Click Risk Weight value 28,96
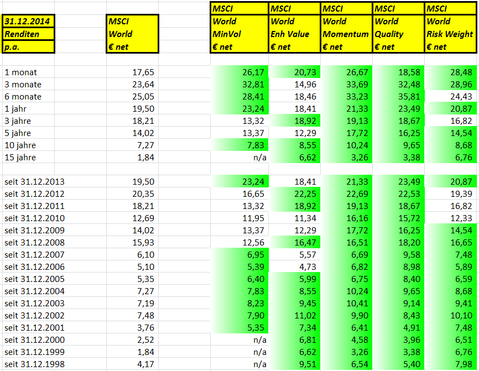479x371 pixels. pos(461,85)
